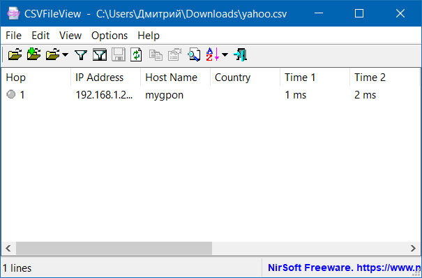Open the File menu
Screen dimensions: 422x278
[13, 36]
